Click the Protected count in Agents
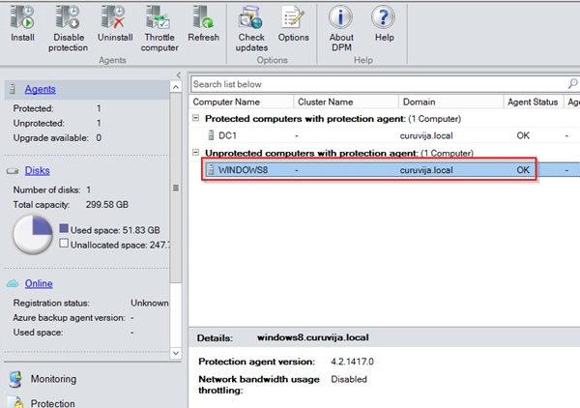This screenshot has height=408, width=580. point(99,108)
